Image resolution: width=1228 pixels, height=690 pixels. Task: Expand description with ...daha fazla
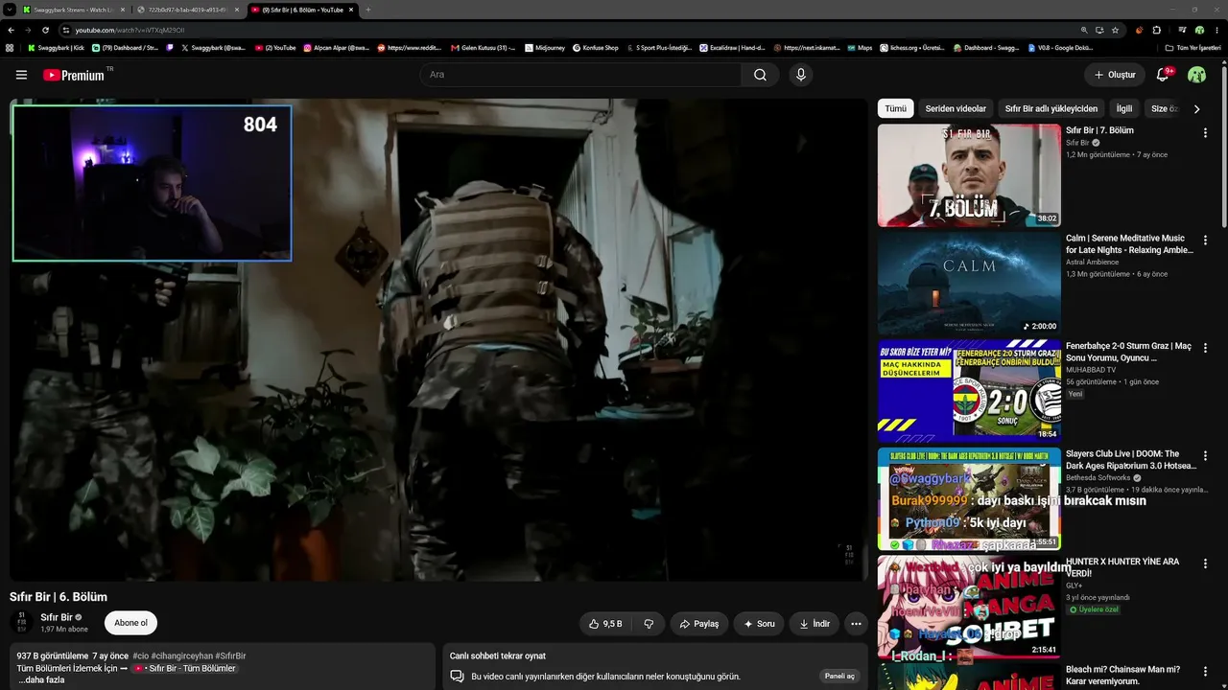[x=41, y=679]
